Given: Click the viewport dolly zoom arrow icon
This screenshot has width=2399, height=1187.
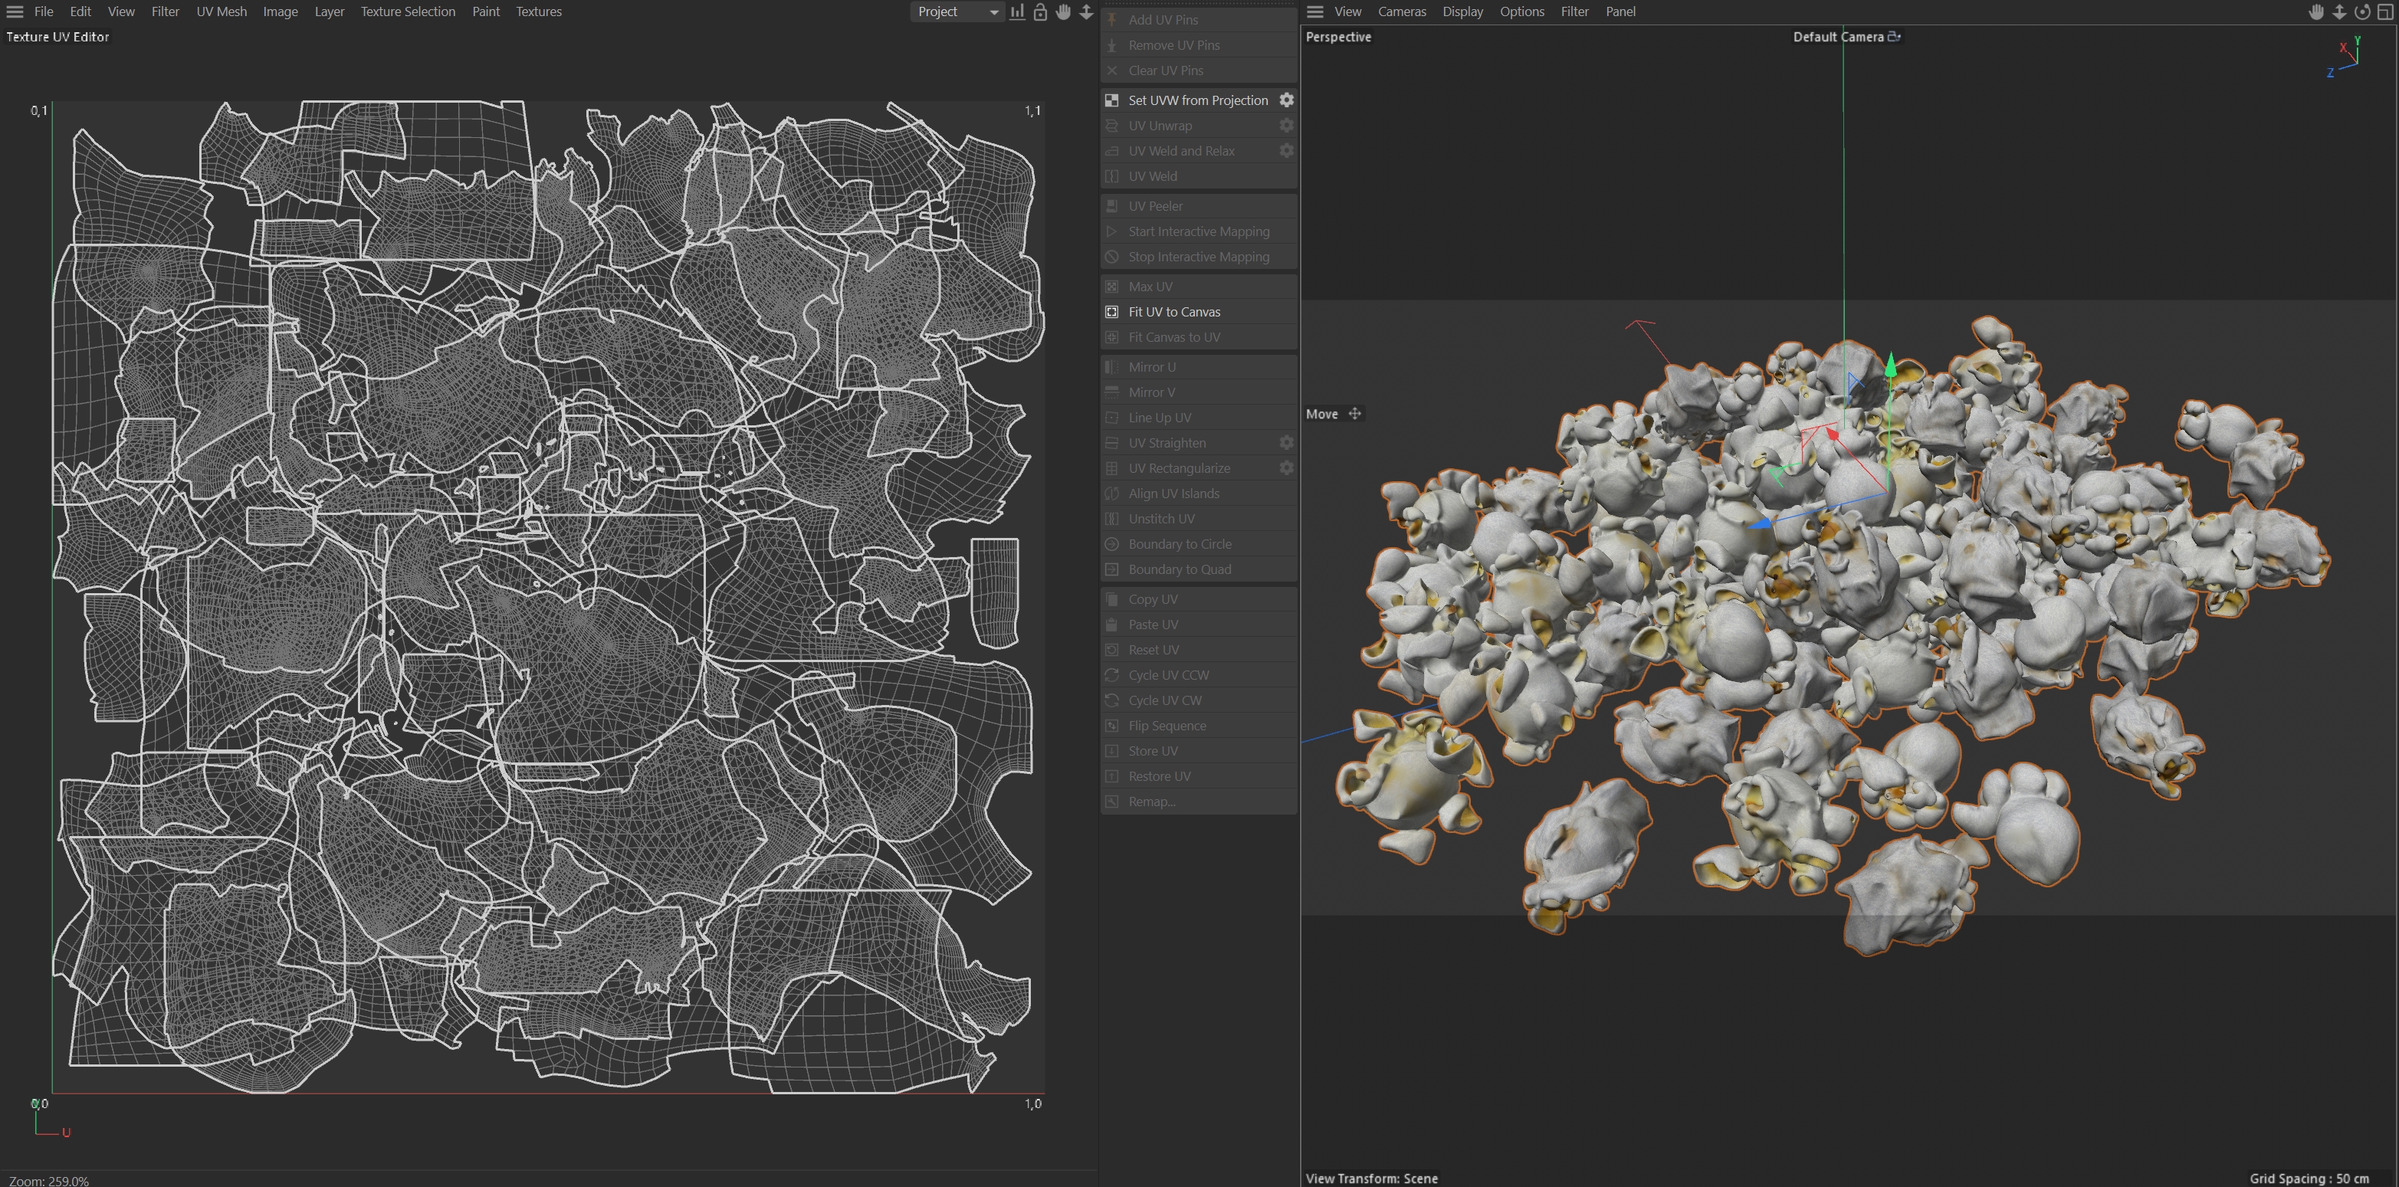Looking at the screenshot, I should click(x=2339, y=12).
